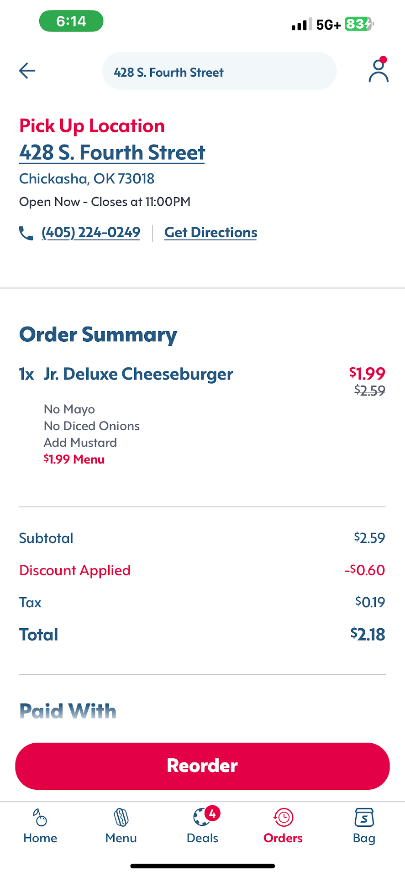Tap the Home cherry icon

point(40,817)
